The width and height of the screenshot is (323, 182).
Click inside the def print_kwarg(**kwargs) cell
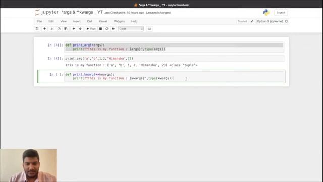tap(175, 76)
